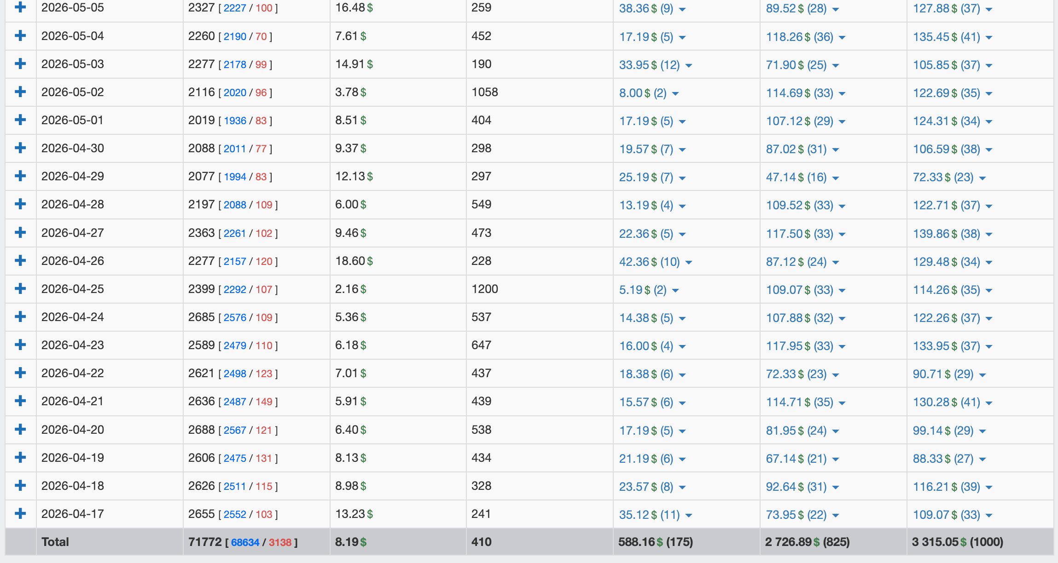The width and height of the screenshot is (1058, 563).
Task: Select the 13.23$ value for 2026-04-17
Action: tap(354, 514)
